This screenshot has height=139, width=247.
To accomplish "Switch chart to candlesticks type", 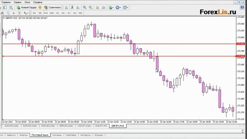I will [72, 7].
